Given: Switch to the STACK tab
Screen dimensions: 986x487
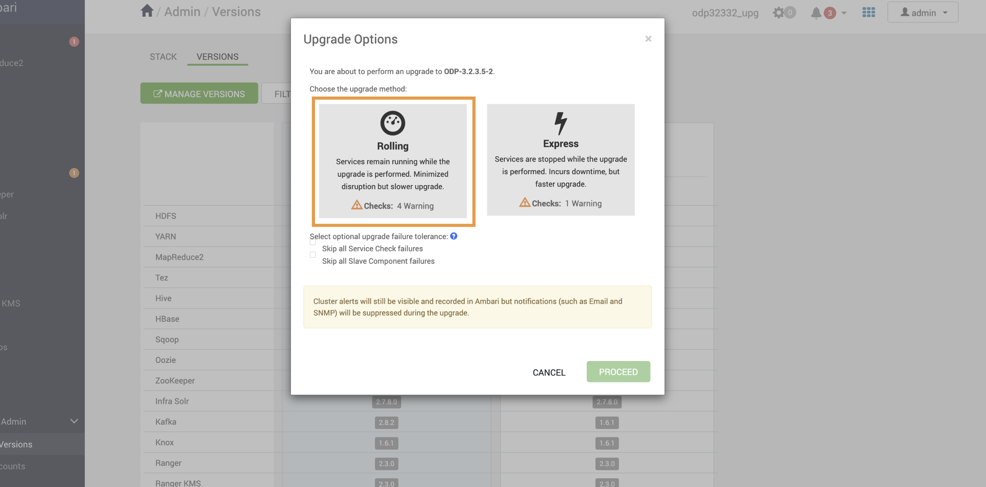Looking at the screenshot, I should pos(163,57).
